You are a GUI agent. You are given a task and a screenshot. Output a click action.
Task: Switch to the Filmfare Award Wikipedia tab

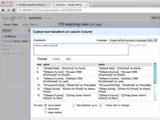click(x=32, y=5)
